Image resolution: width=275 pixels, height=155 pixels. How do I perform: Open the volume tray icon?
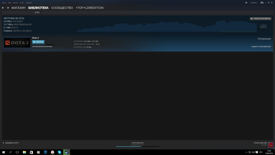point(253,152)
